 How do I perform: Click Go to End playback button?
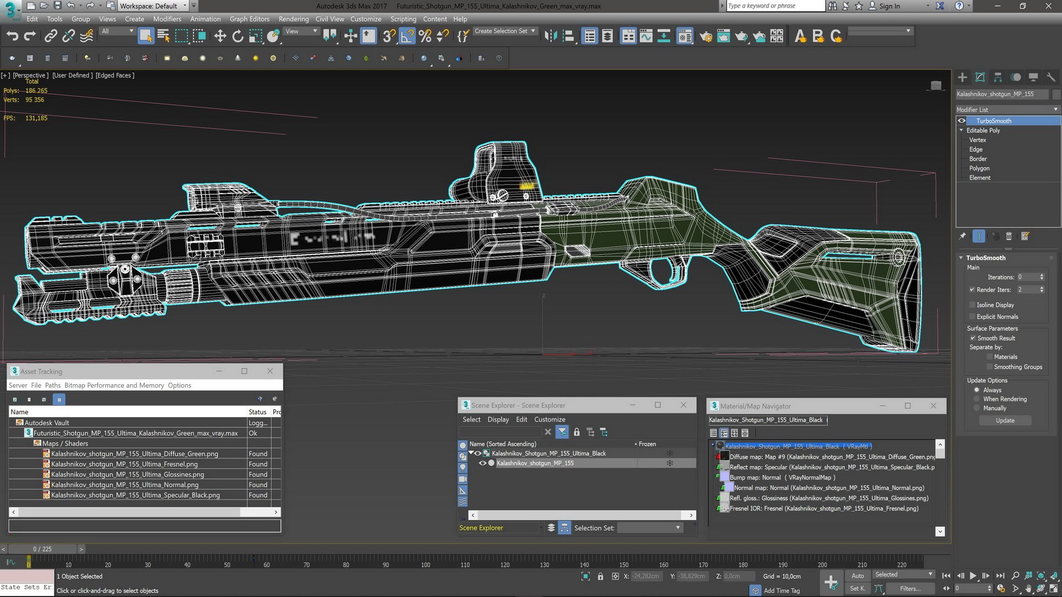[1000, 576]
